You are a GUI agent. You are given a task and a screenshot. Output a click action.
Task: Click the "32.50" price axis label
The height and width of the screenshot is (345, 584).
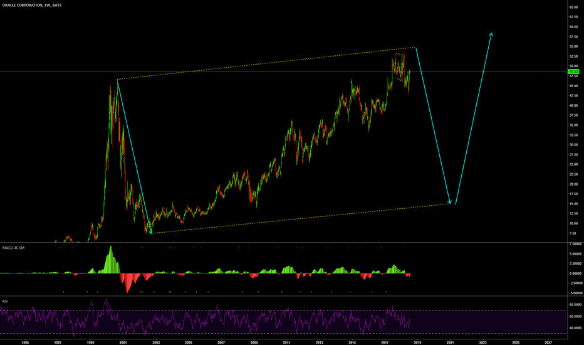click(x=573, y=135)
